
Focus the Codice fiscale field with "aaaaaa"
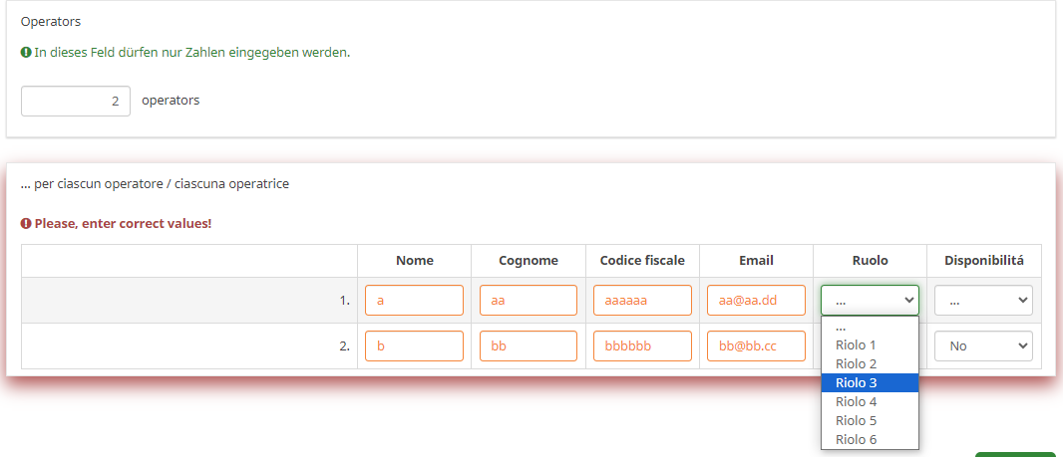coord(642,301)
